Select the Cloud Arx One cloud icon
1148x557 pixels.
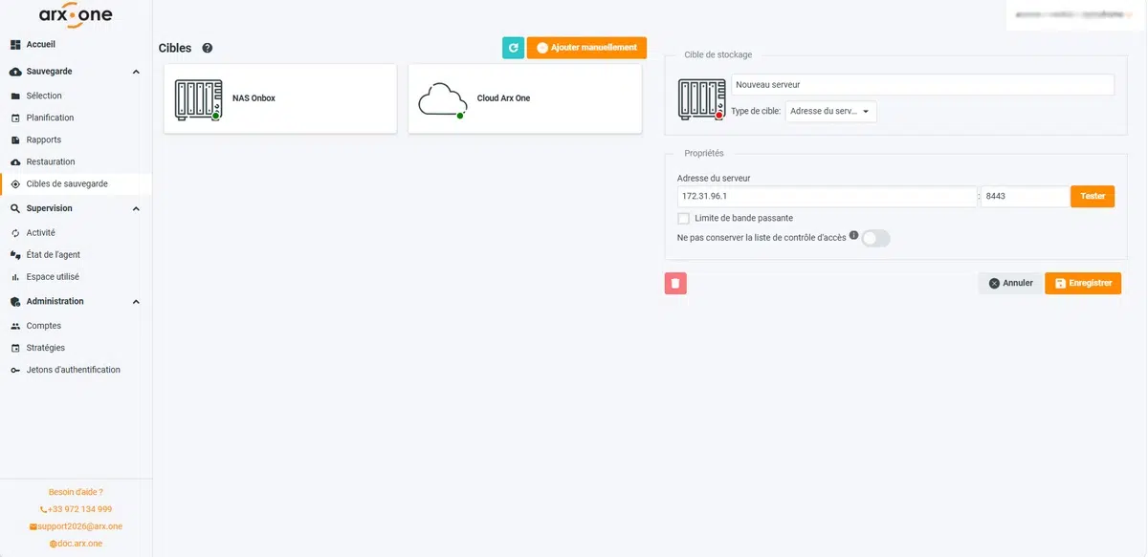(x=442, y=99)
